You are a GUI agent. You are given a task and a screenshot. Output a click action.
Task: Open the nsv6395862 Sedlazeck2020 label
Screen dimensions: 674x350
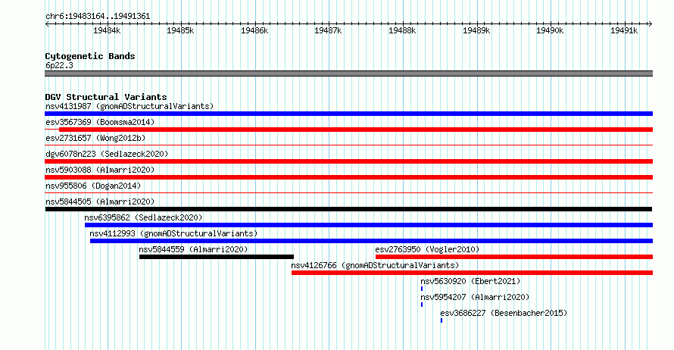click(x=143, y=217)
